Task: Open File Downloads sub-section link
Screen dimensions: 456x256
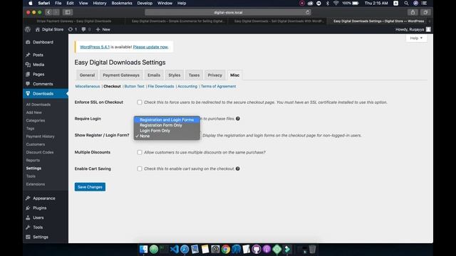Action: 161,86
